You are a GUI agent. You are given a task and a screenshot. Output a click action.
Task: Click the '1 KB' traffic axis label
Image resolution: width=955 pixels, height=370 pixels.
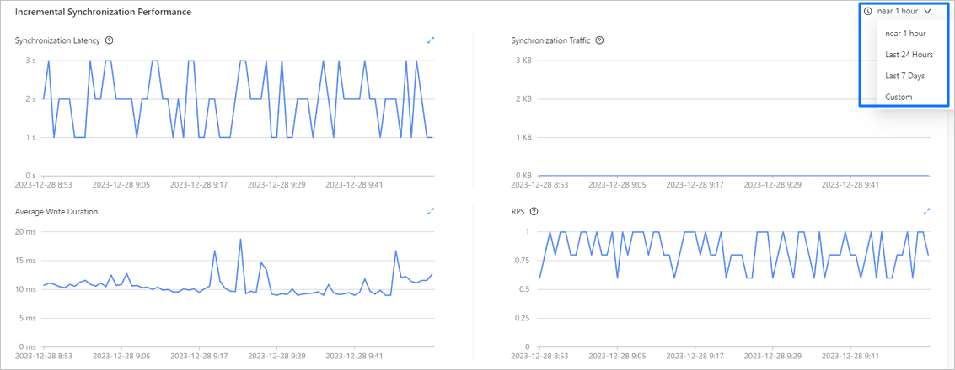[523, 137]
